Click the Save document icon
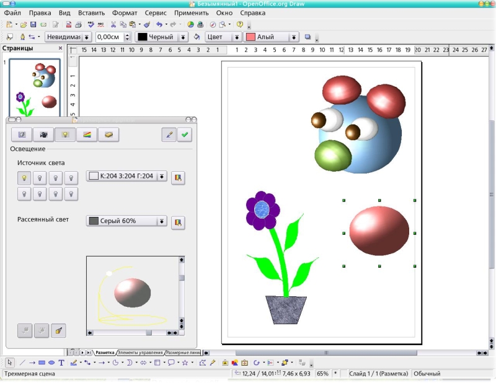The height and width of the screenshot is (383, 496). [x=33, y=25]
